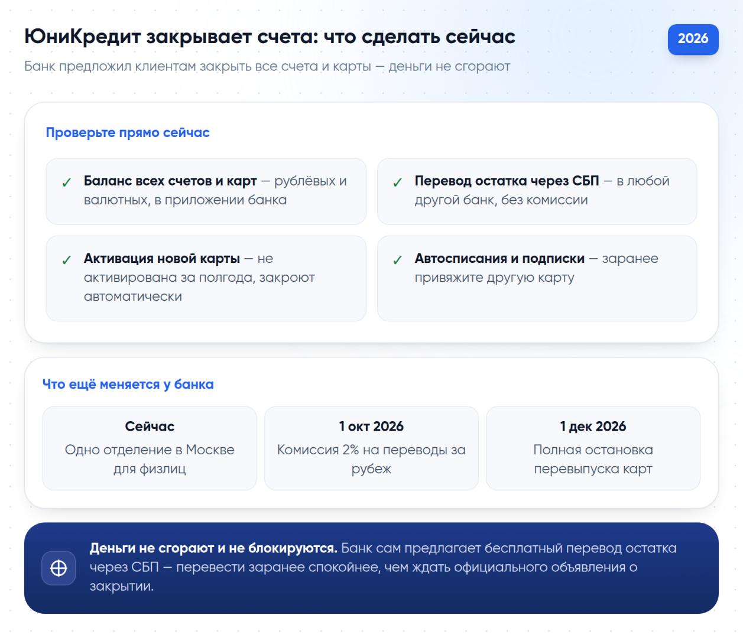The width and height of the screenshot is (743, 638).
Task: Click the '1 дек 2026' card title
Action: point(593,427)
